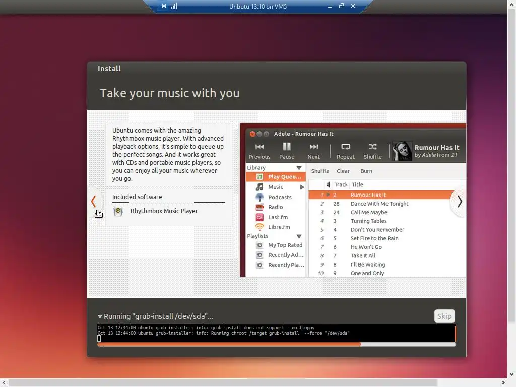Click the Pause icon in Rhythmbox
The image size is (516, 387).
click(x=287, y=147)
